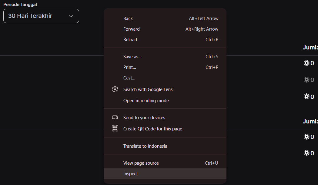
Task: Choose Inspect from the context menu
Action: (x=130, y=173)
